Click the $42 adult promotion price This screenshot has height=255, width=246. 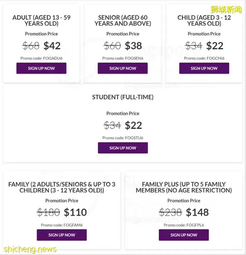coord(52,46)
